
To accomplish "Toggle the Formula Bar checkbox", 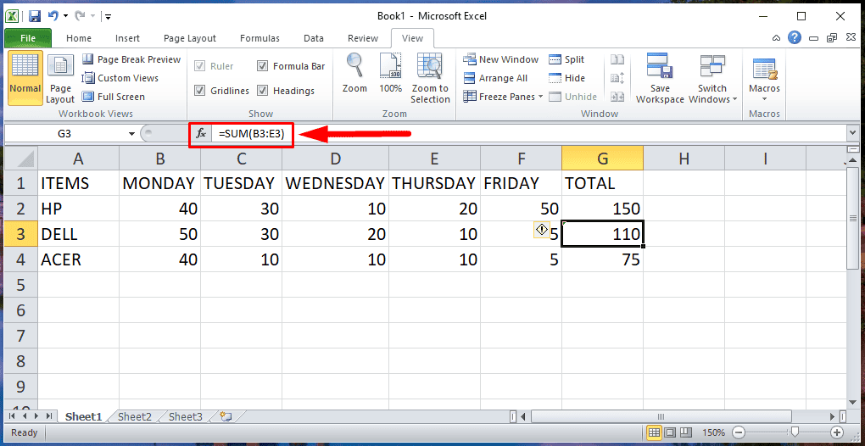I will 263,66.
